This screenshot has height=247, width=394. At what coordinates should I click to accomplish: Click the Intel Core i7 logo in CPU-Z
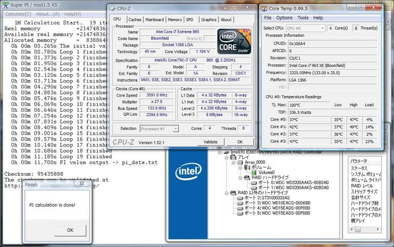(x=234, y=41)
